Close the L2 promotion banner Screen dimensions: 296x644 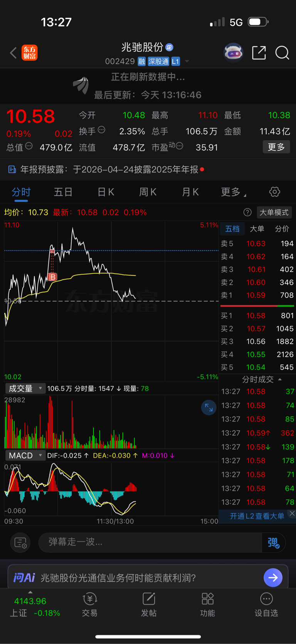pyautogui.click(x=292, y=513)
